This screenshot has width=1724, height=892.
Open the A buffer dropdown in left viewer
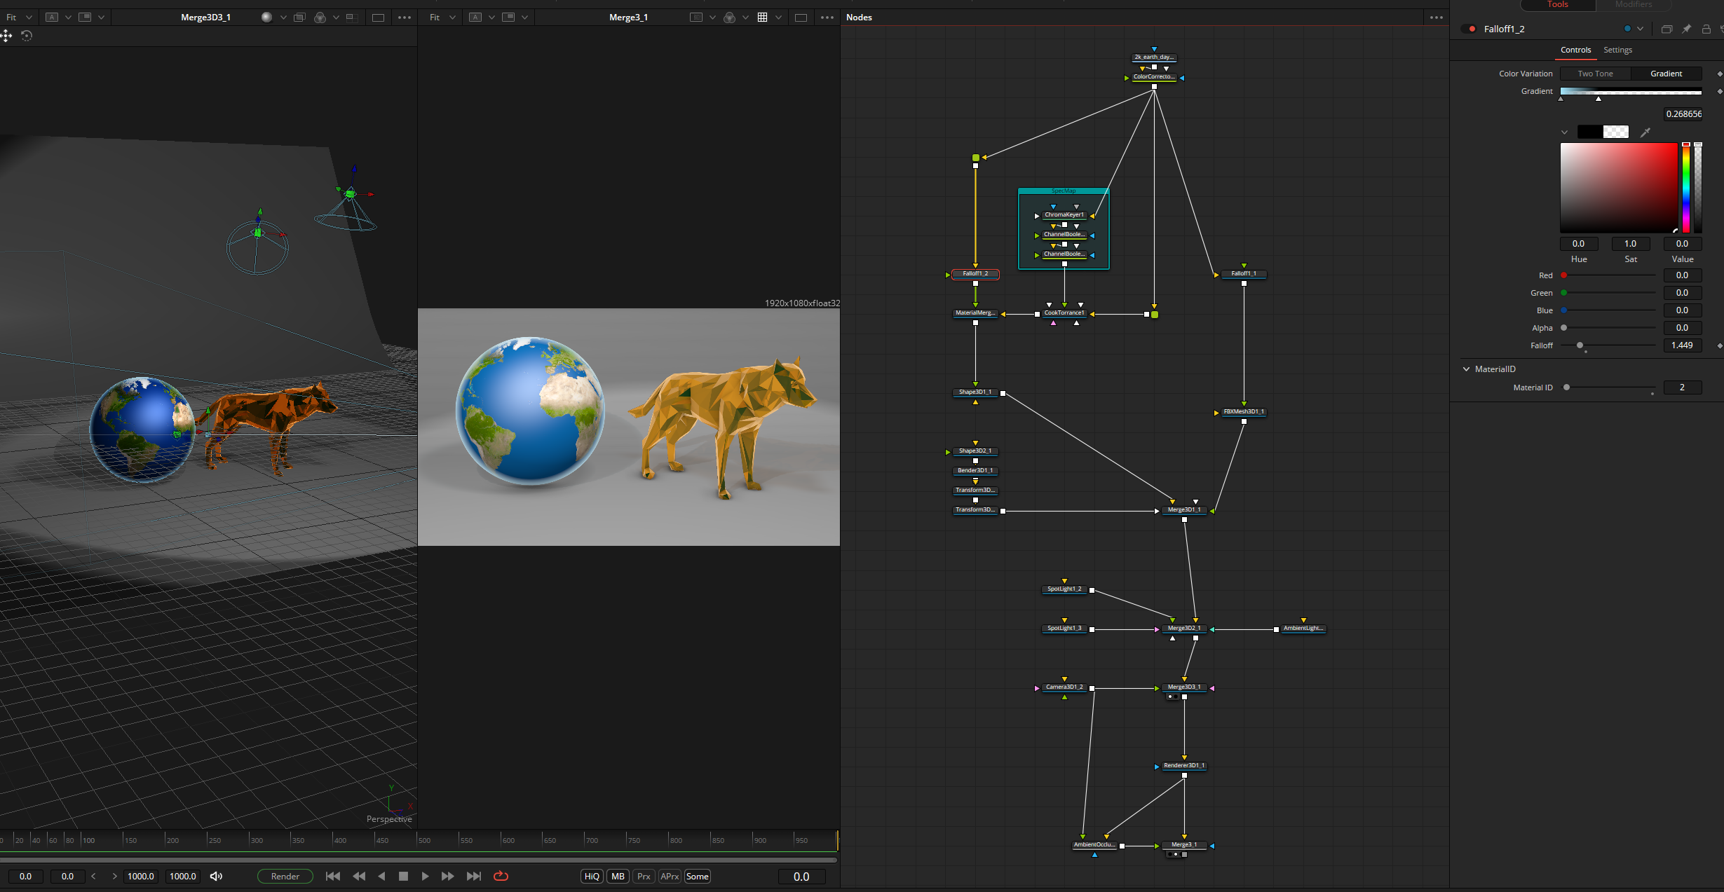click(x=68, y=18)
